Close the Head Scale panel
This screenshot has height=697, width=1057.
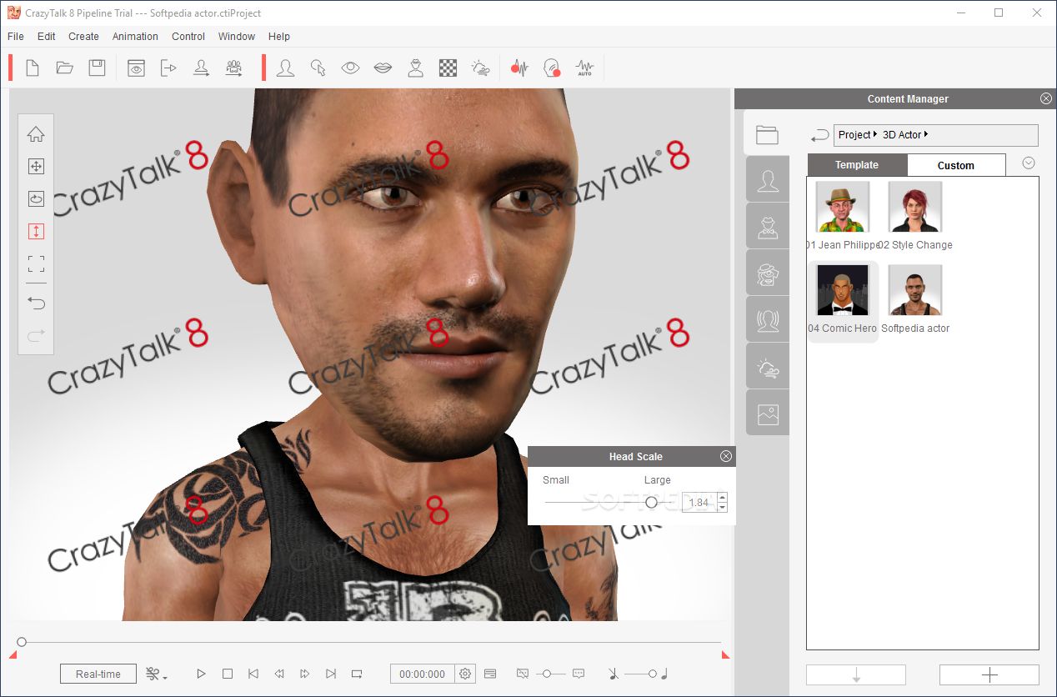pyautogui.click(x=726, y=456)
